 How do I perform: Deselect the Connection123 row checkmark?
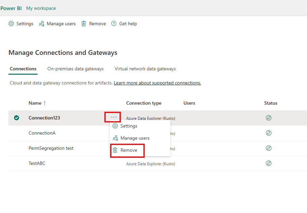pyautogui.click(x=16, y=118)
